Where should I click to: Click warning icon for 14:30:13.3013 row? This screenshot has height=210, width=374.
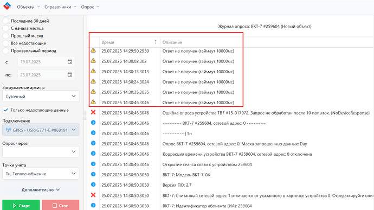[x=93, y=71]
